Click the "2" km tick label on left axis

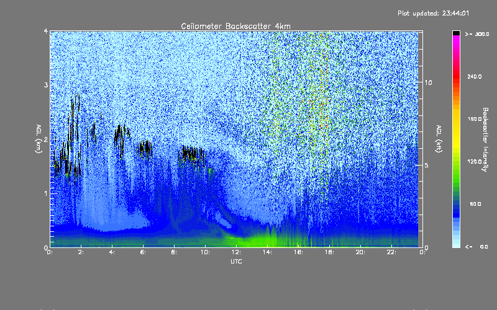46,139
